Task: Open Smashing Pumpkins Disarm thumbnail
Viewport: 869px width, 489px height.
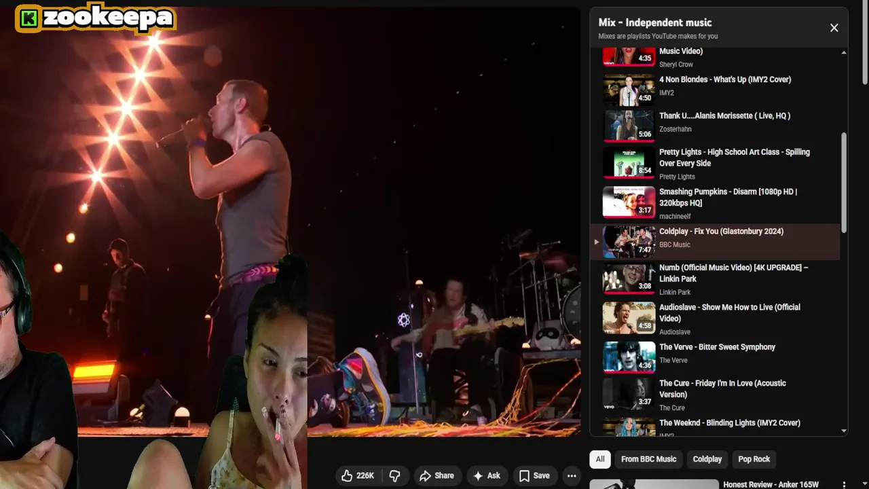Action: tap(629, 202)
